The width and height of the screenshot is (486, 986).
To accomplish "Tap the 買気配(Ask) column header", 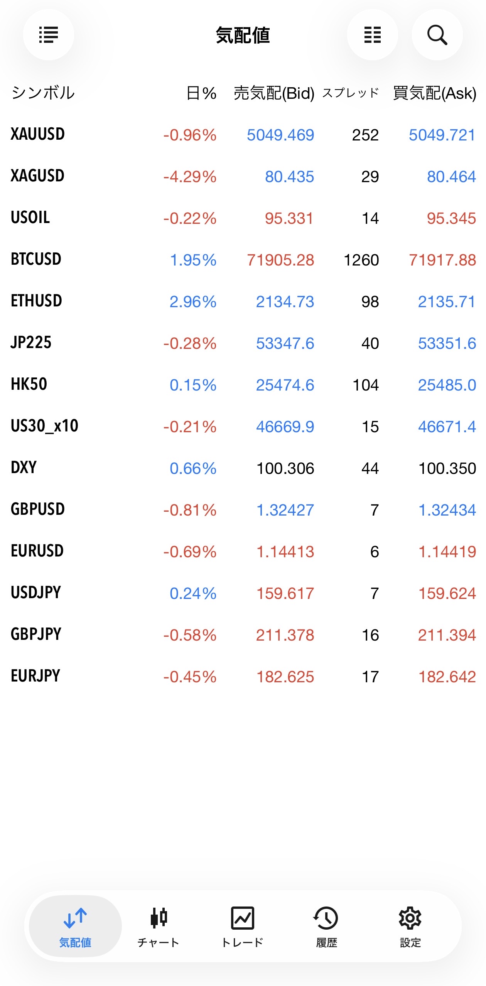I will 434,93.
